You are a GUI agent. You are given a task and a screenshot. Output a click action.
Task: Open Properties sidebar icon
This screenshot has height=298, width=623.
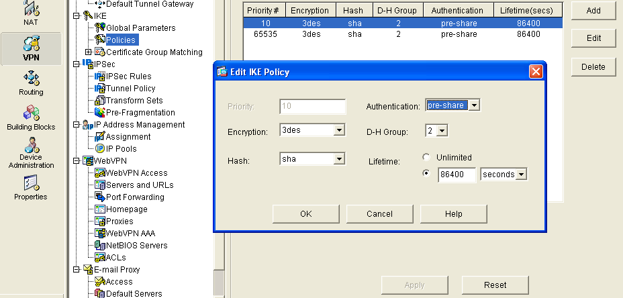click(31, 187)
